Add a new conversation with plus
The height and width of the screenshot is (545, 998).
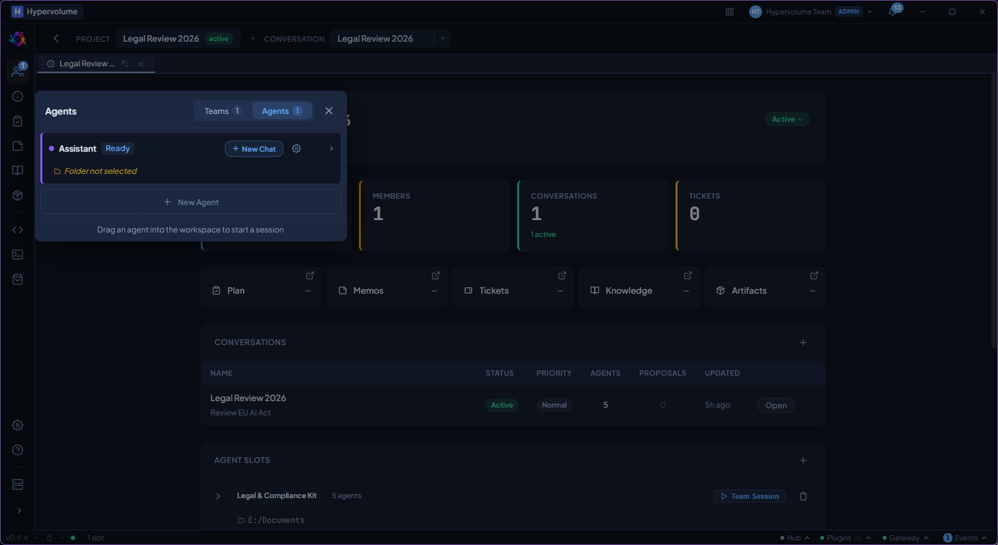click(803, 342)
